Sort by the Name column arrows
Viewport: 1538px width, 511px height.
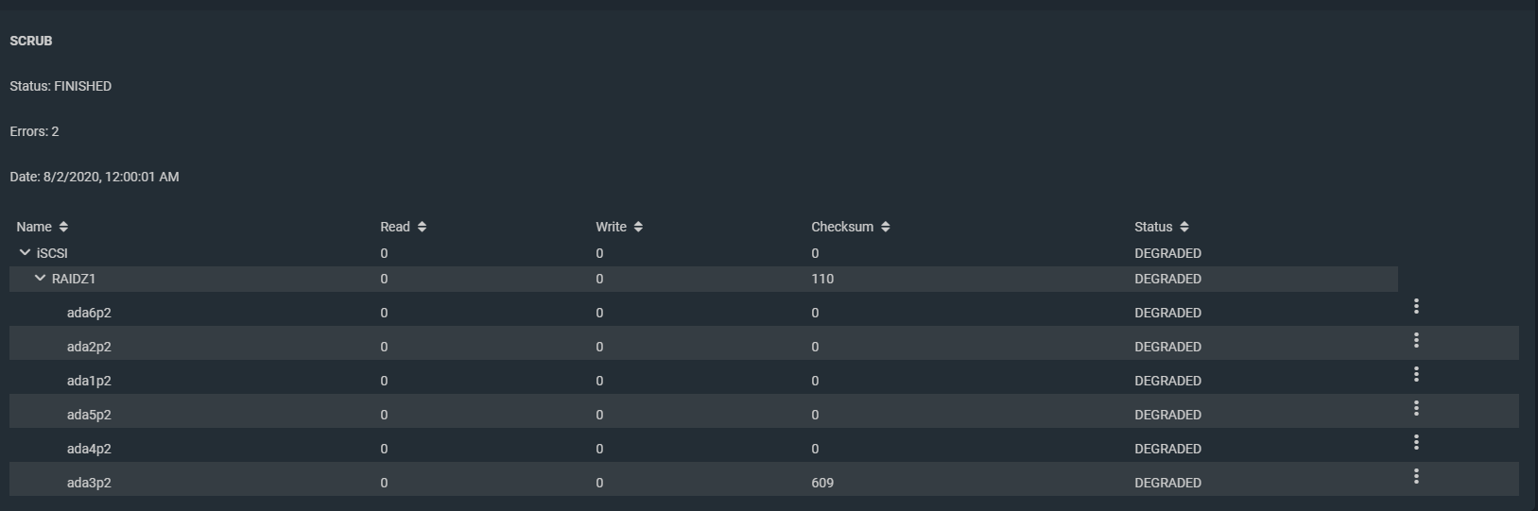pos(63,227)
